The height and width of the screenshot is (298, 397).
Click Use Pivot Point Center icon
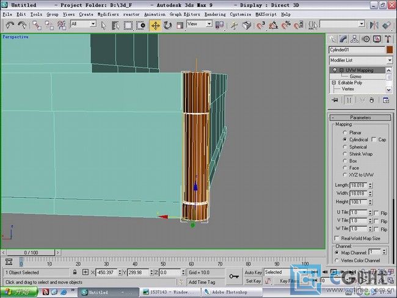(219, 25)
